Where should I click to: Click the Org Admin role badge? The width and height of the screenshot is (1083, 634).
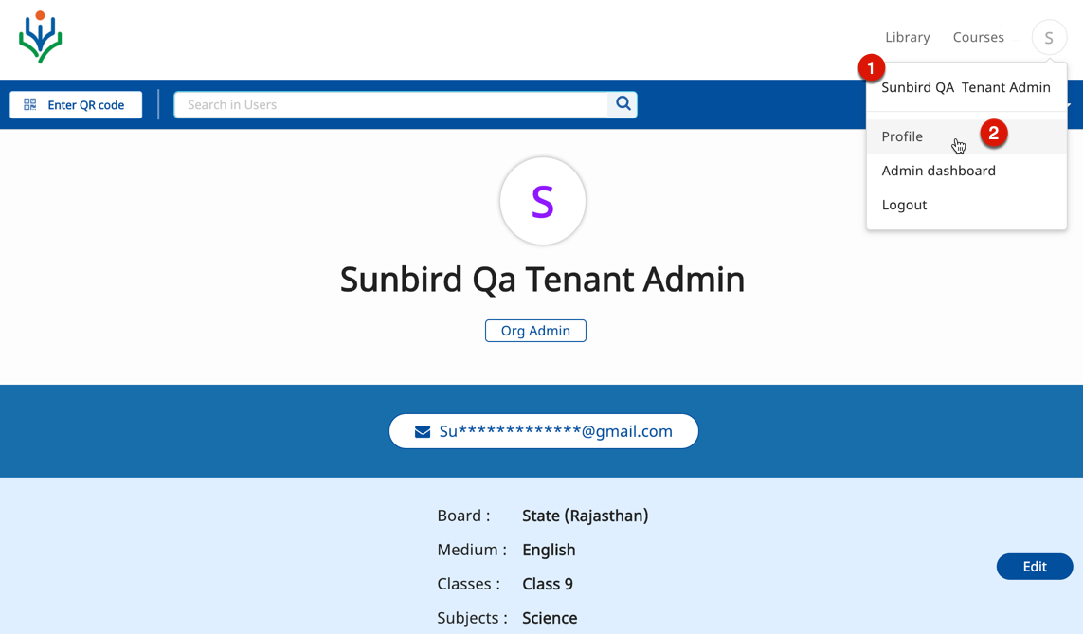[535, 331]
